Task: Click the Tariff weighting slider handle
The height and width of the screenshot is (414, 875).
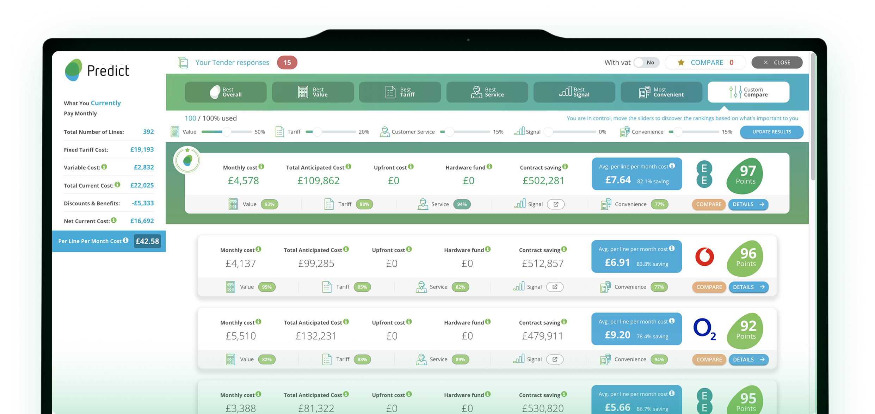Action: (318, 131)
